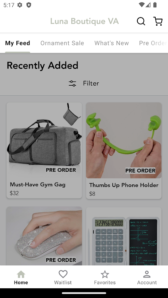Tap the settings gear in status bar

click(x=20, y=5)
